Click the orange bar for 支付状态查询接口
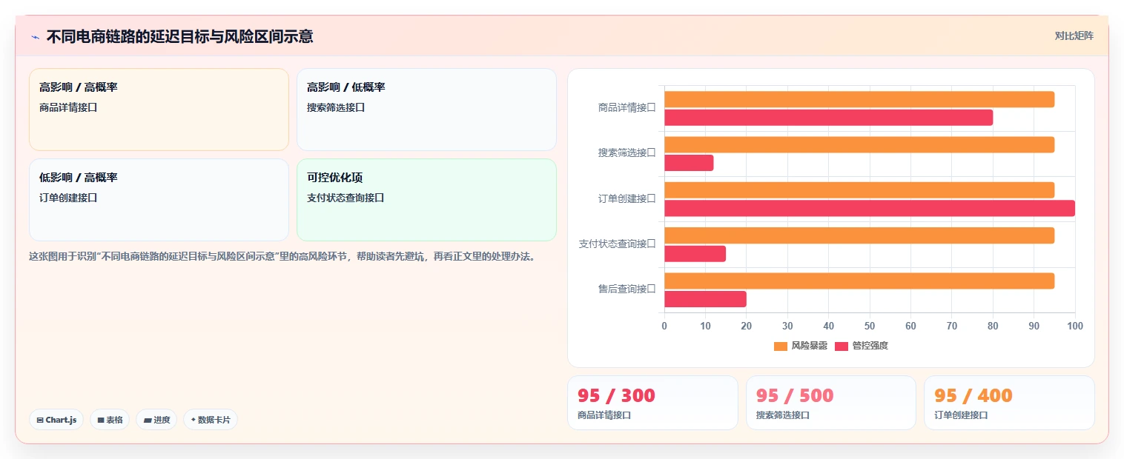The width and height of the screenshot is (1124, 459). pyautogui.click(x=859, y=235)
